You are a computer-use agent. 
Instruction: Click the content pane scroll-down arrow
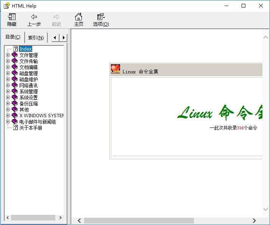tap(265, 209)
